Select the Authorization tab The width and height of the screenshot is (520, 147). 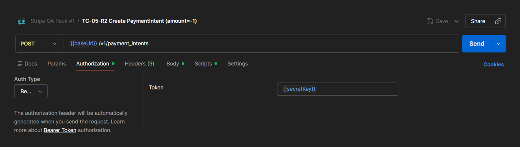point(93,64)
